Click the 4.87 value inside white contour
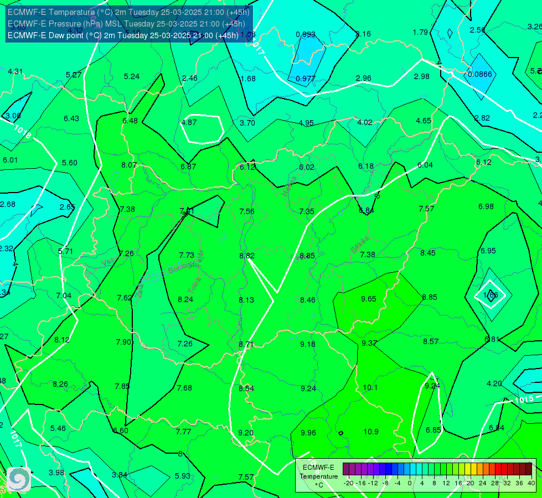 coord(189,122)
